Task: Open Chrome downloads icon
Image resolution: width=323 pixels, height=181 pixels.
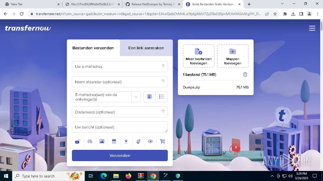Action: pos(293,14)
